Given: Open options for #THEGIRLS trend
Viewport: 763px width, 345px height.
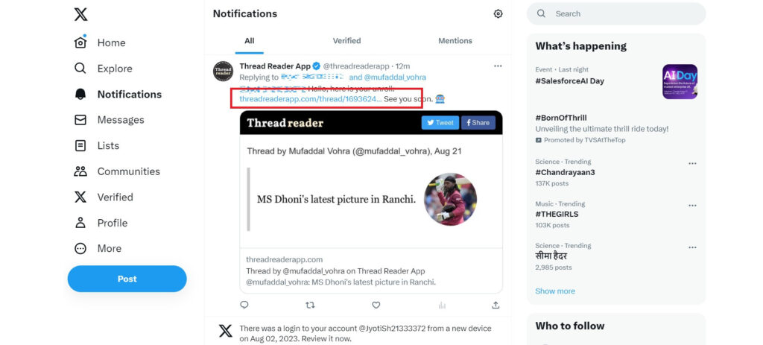Looking at the screenshot, I should pyautogui.click(x=692, y=206).
